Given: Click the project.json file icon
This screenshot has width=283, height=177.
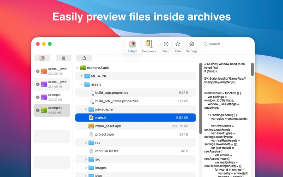Looking at the screenshot, I should click(x=91, y=134).
